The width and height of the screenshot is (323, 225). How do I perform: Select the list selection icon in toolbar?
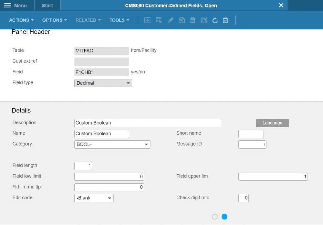159,20
